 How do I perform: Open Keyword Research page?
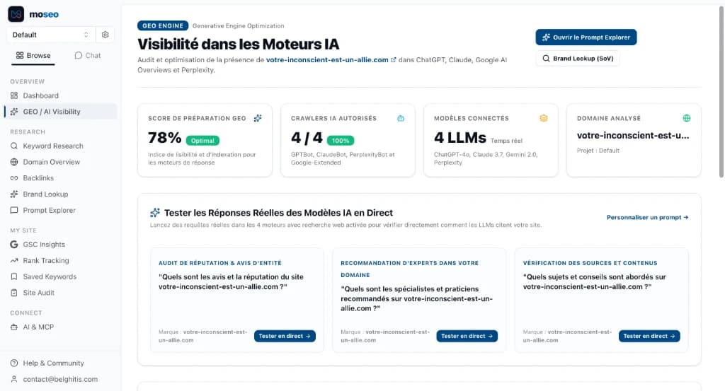(60, 146)
